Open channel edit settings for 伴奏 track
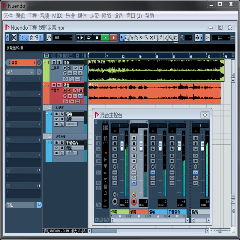 65,73
